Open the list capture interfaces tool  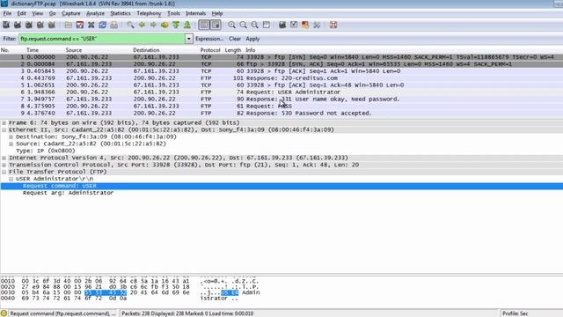point(6,25)
